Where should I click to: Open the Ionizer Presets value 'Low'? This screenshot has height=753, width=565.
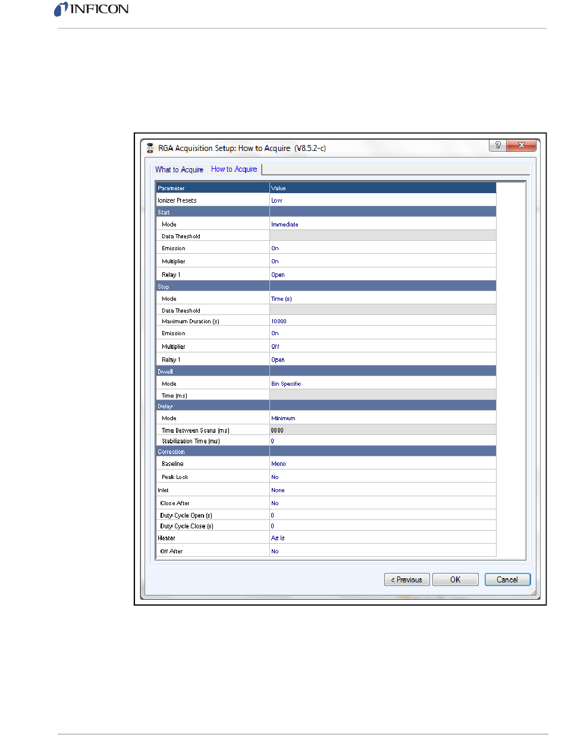point(383,200)
